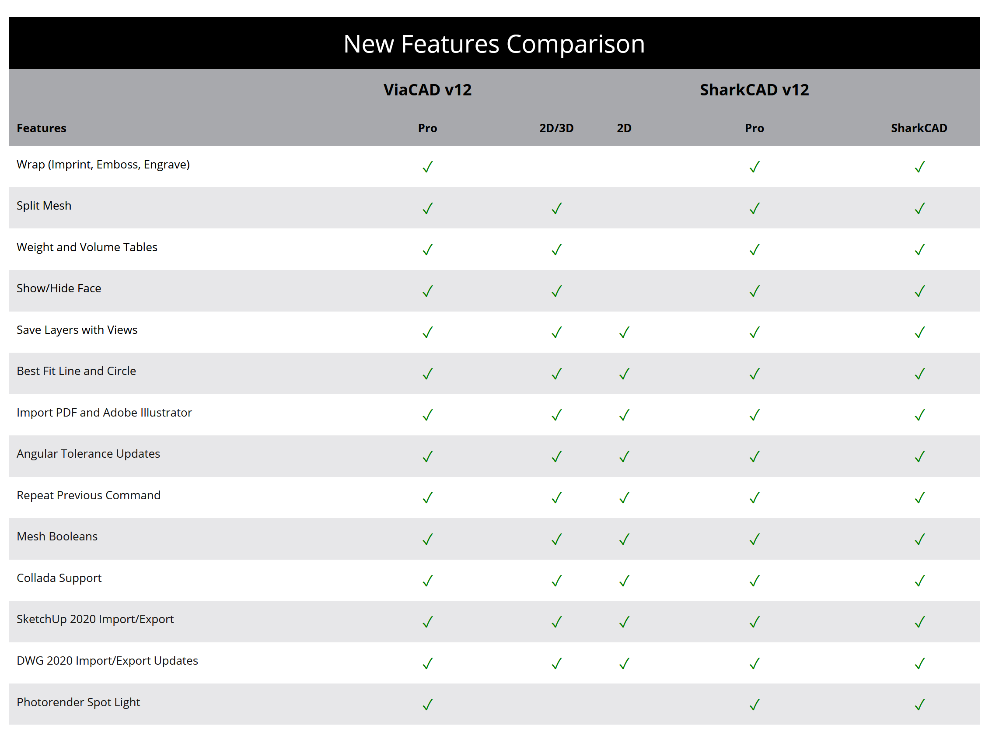
Task: Click the Repeat Previous Command feature label
Action: click(x=89, y=496)
